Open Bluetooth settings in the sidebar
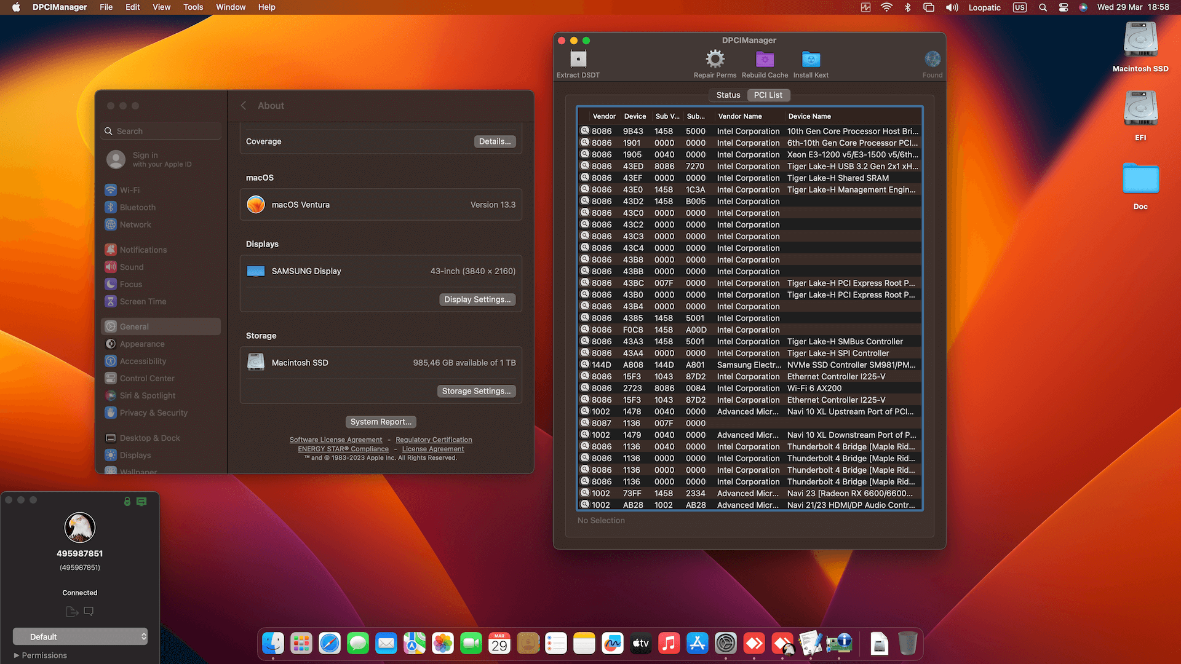The width and height of the screenshot is (1181, 664). coord(137,207)
